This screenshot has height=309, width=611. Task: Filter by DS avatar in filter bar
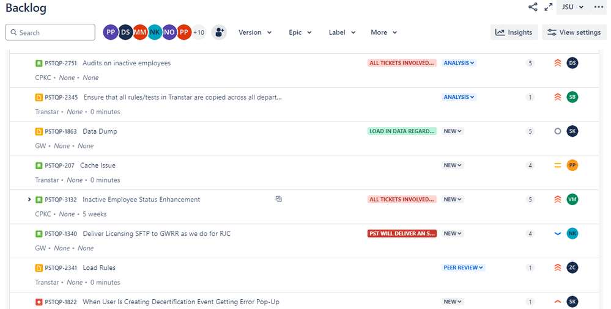click(125, 32)
